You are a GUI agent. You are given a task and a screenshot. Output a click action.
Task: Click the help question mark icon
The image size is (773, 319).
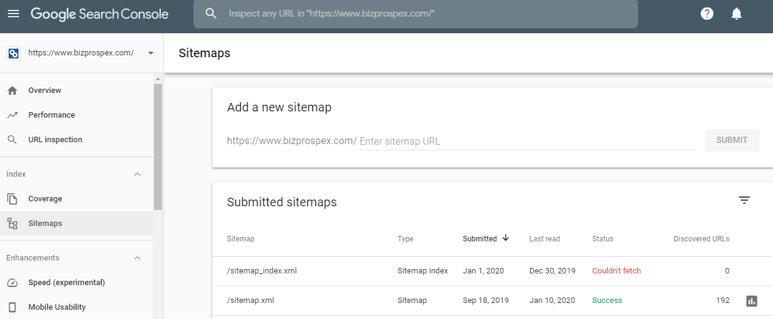coord(707,14)
